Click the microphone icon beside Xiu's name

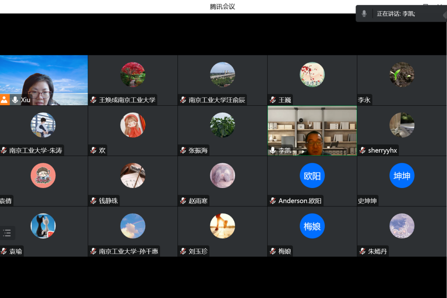tap(15, 100)
